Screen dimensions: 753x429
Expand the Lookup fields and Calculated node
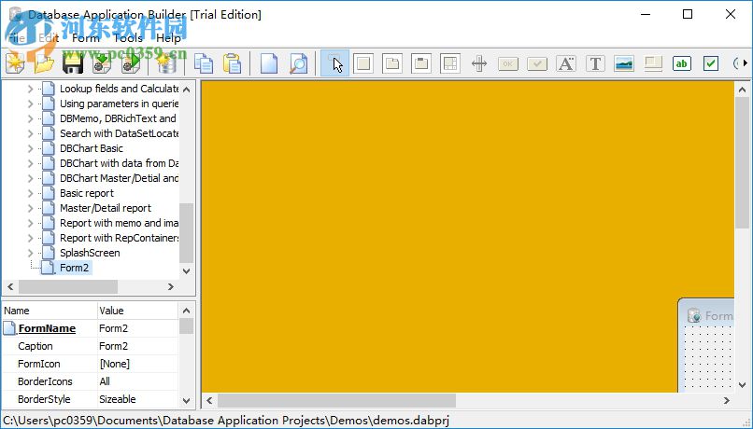click(x=30, y=89)
